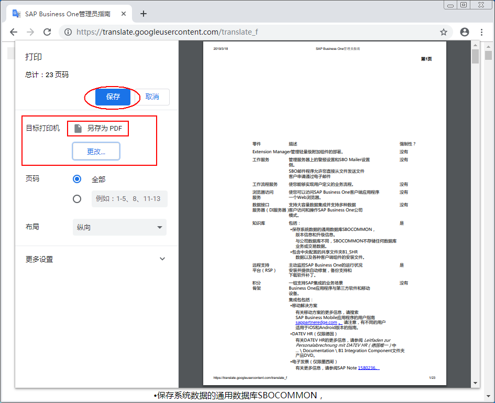The width and height of the screenshot is (495, 403).
Task: Open the 纵向 layout dropdown
Action: click(119, 227)
